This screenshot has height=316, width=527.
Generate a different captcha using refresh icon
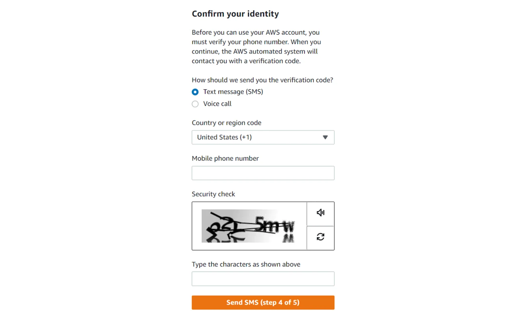point(320,237)
